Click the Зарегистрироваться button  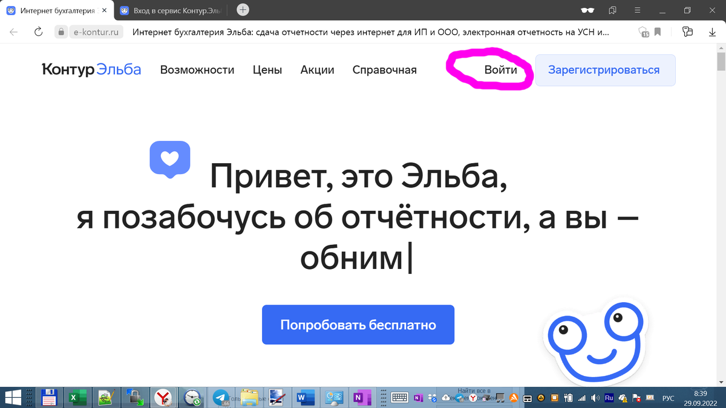pos(605,70)
